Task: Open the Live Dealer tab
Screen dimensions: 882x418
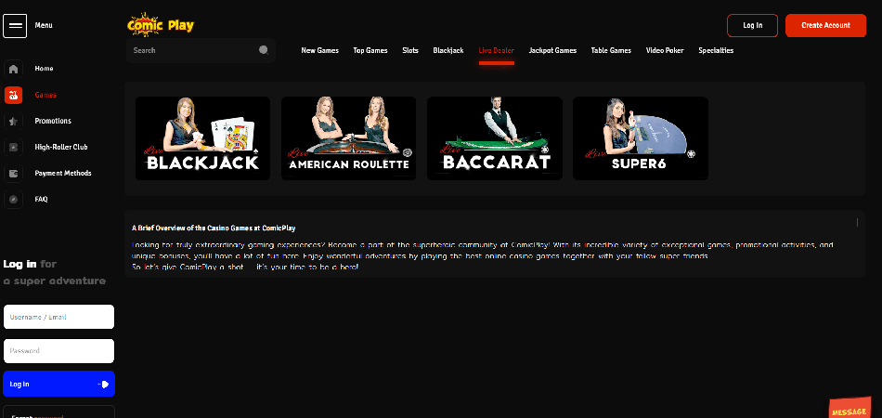Action: click(496, 50)
